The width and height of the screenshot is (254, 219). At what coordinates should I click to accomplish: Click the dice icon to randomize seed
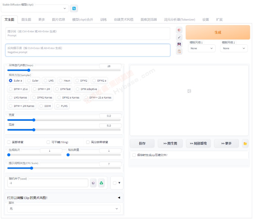point(93,183)
